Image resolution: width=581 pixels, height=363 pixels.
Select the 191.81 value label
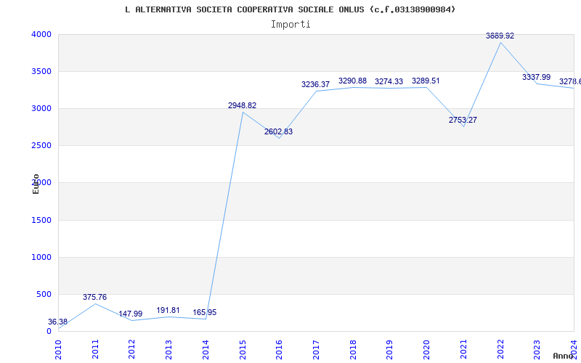pos(168,311)
